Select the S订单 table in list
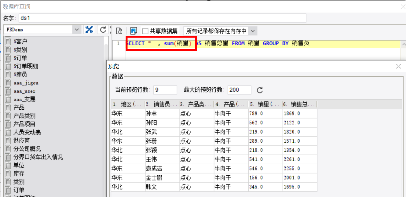406x197 pixels. (x=20, y=58)
